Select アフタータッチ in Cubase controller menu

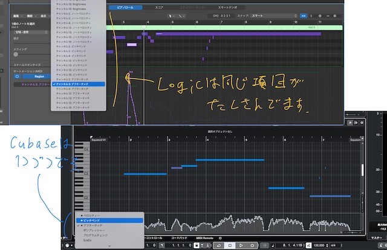109,225
